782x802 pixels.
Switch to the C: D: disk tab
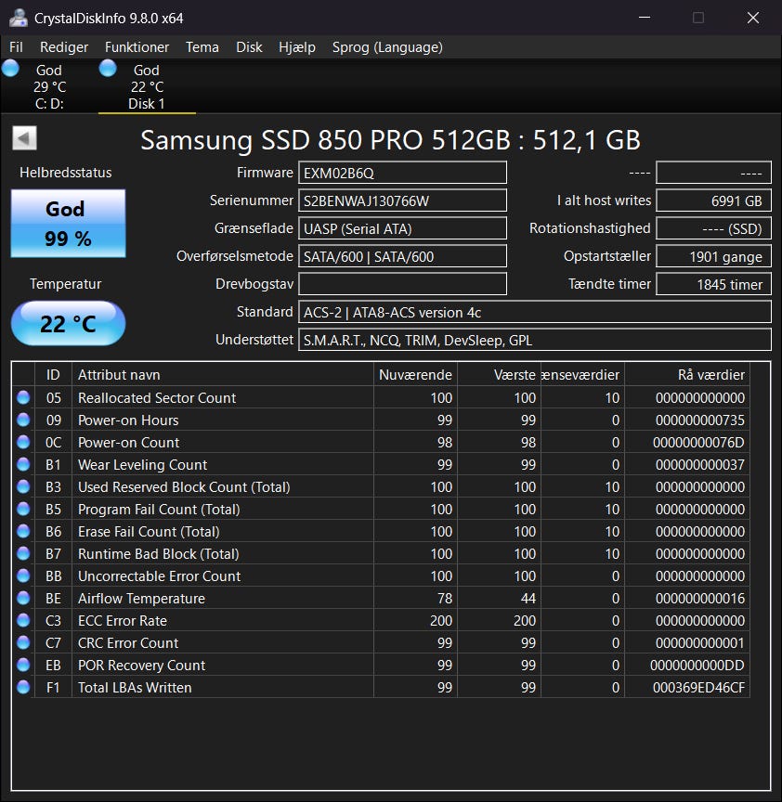[48, 87]
